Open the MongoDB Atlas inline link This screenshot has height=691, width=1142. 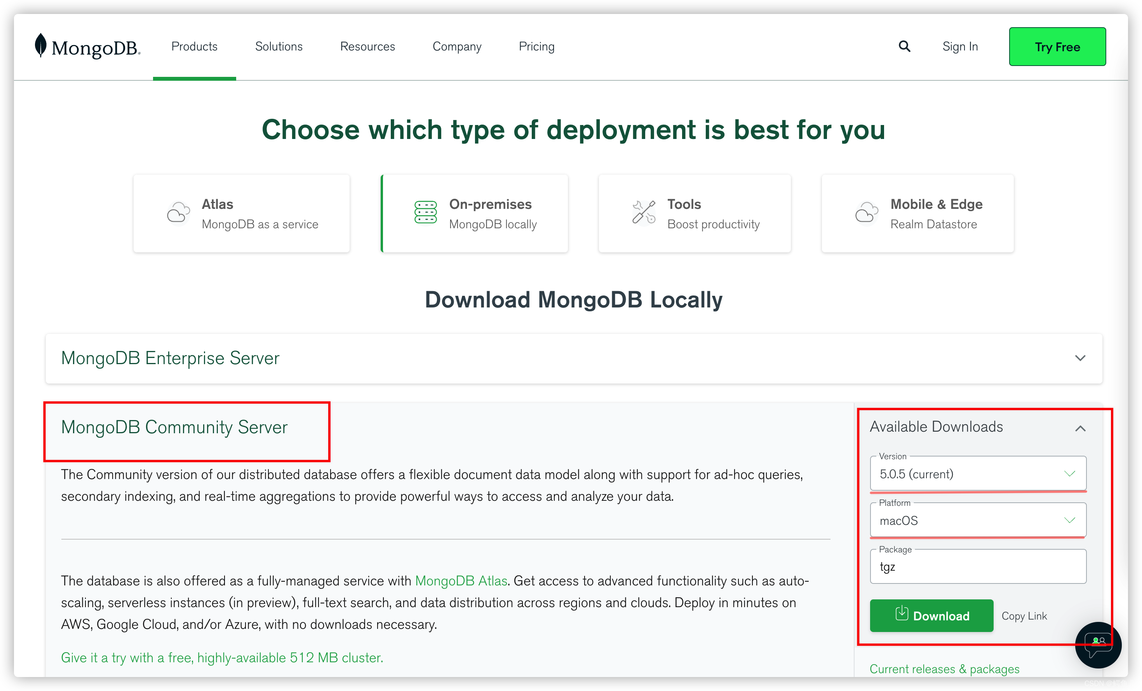pos(461,581)
